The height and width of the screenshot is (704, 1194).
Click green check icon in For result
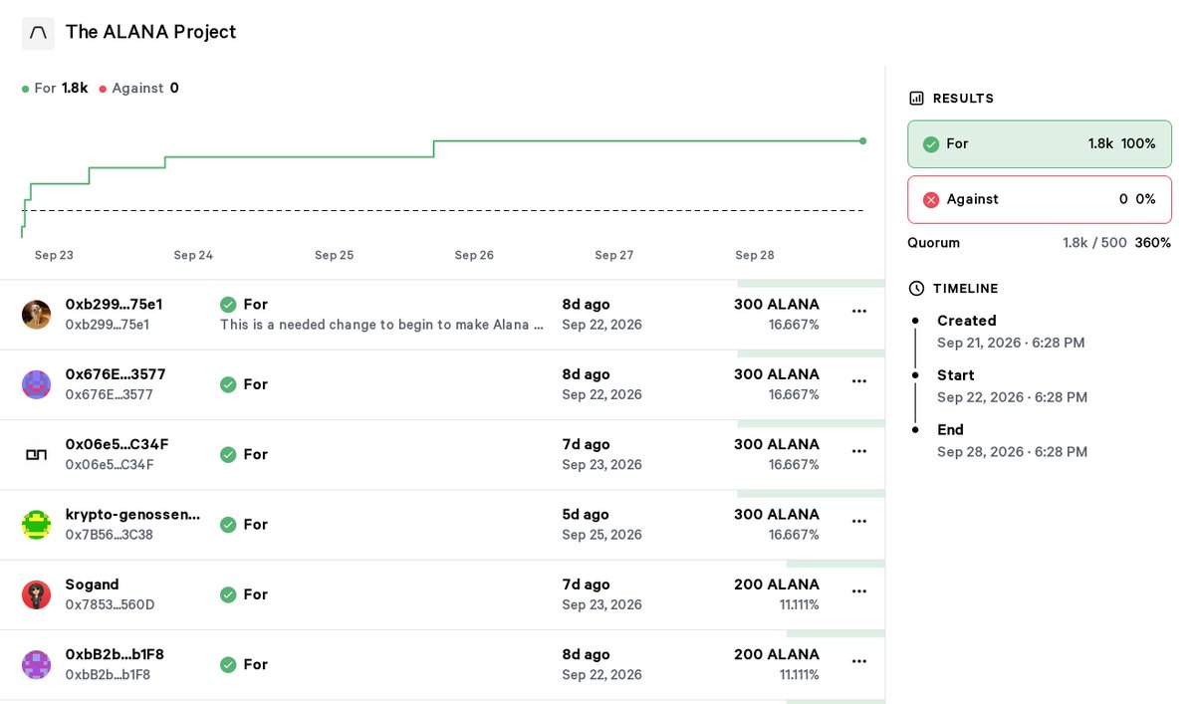point(930,143)
